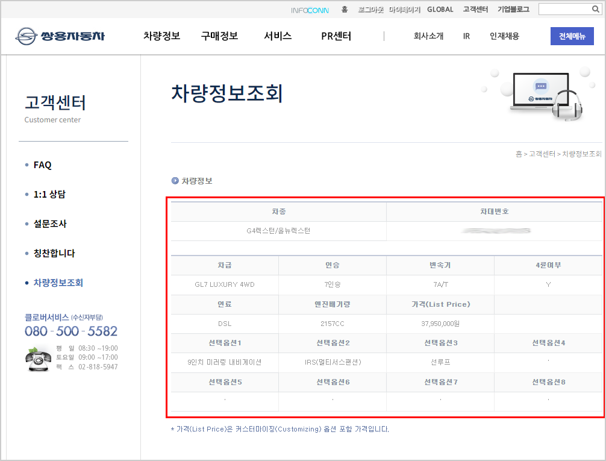This screenshot has height=461, width=606.
Task: Open the 전체메뉴 full menu button
Action: (571, 36)
